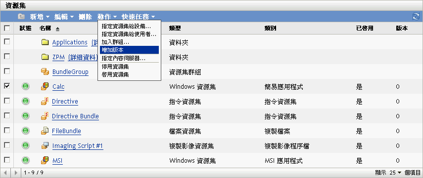This screenshot has width=423, height=178.
Task: Click the 狀態 column header
Action: pos(25,28)
